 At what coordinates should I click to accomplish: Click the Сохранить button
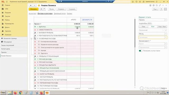point(72,9)
